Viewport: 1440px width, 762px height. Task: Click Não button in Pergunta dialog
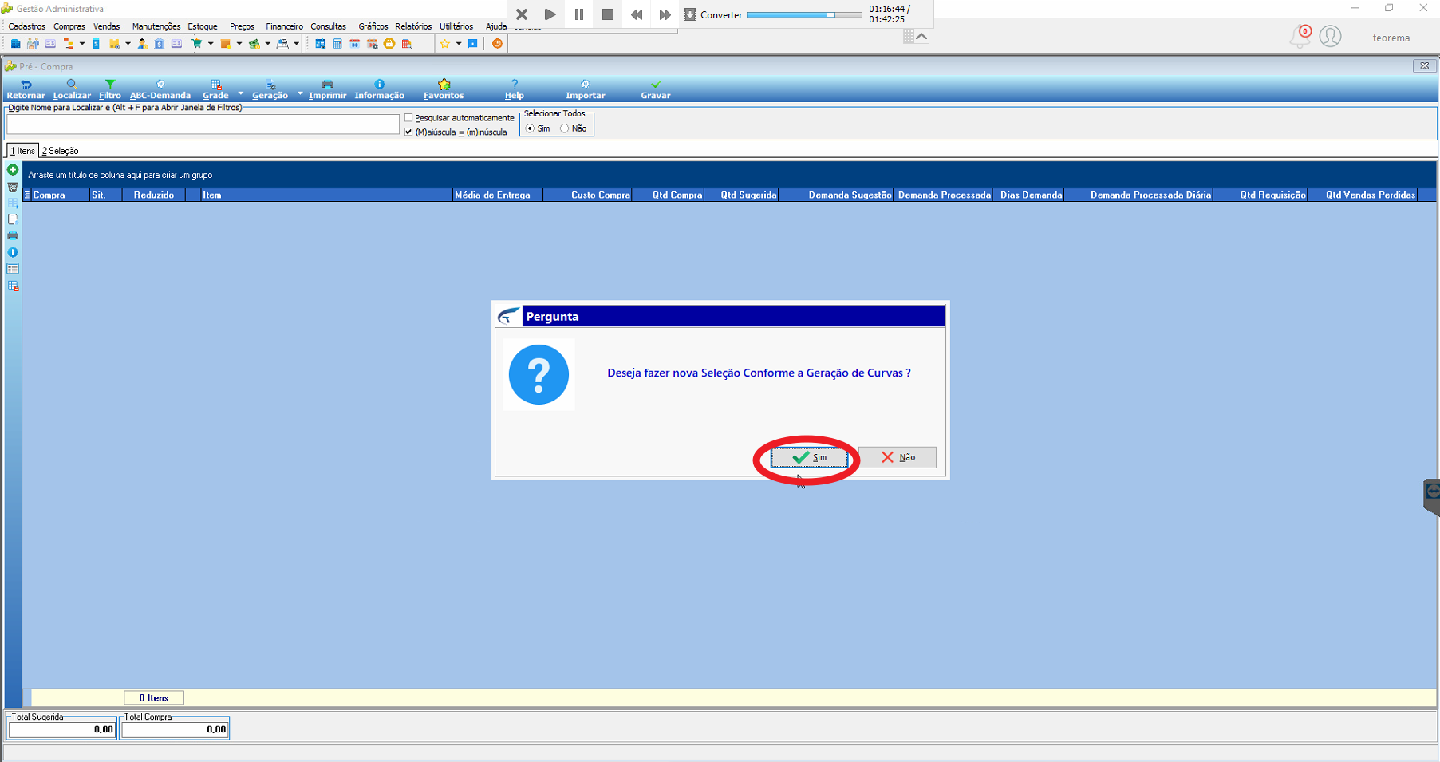click(898, 457)
